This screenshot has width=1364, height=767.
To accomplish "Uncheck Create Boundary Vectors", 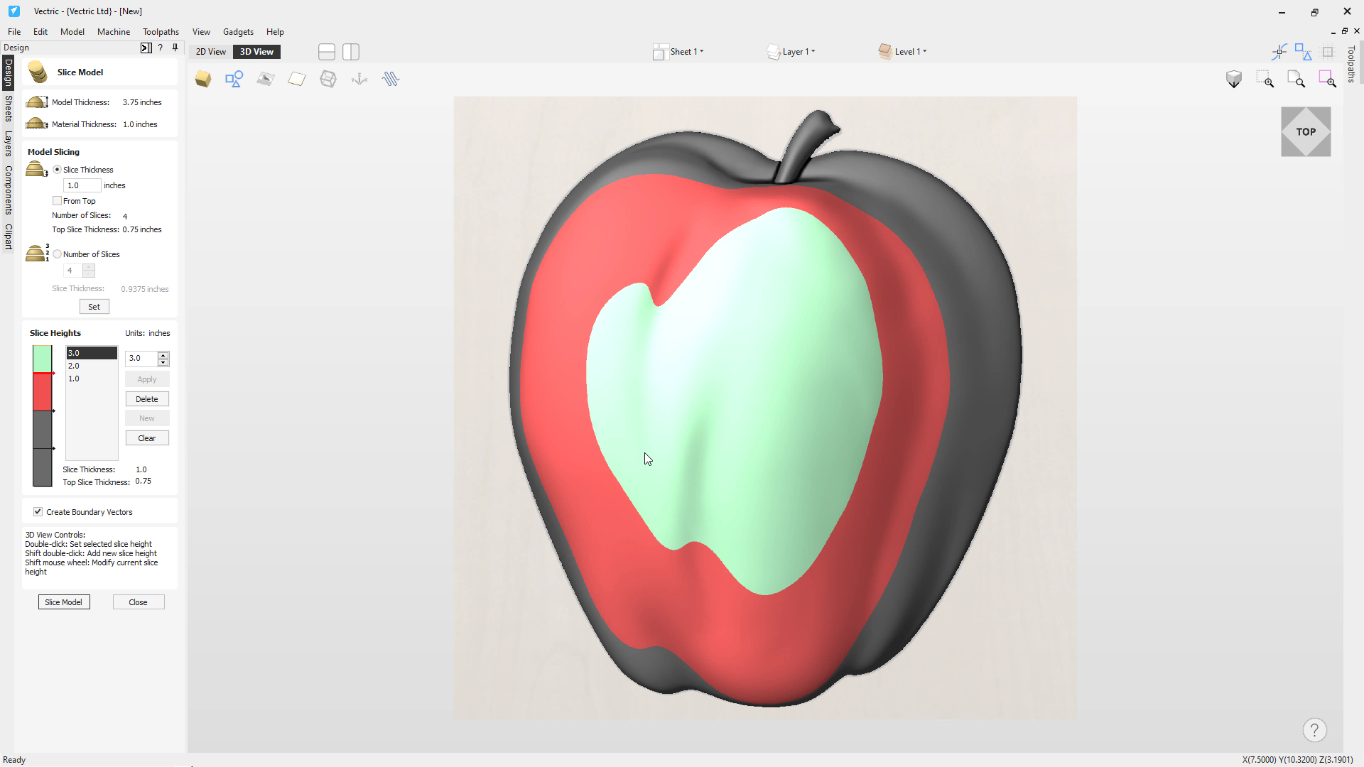I will tap(38, 512).
